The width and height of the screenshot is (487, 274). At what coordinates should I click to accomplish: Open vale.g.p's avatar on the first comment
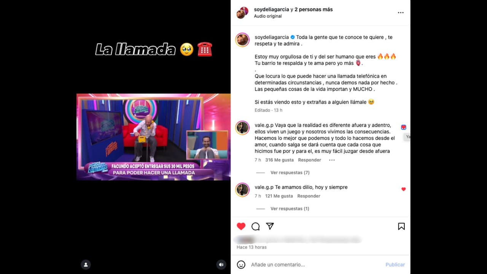point(242,128)
